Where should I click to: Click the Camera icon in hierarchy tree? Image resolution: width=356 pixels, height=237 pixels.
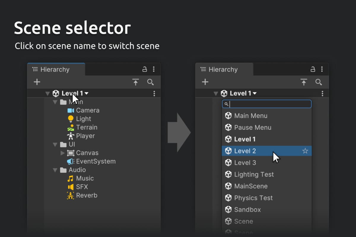[x=71, y=111]
